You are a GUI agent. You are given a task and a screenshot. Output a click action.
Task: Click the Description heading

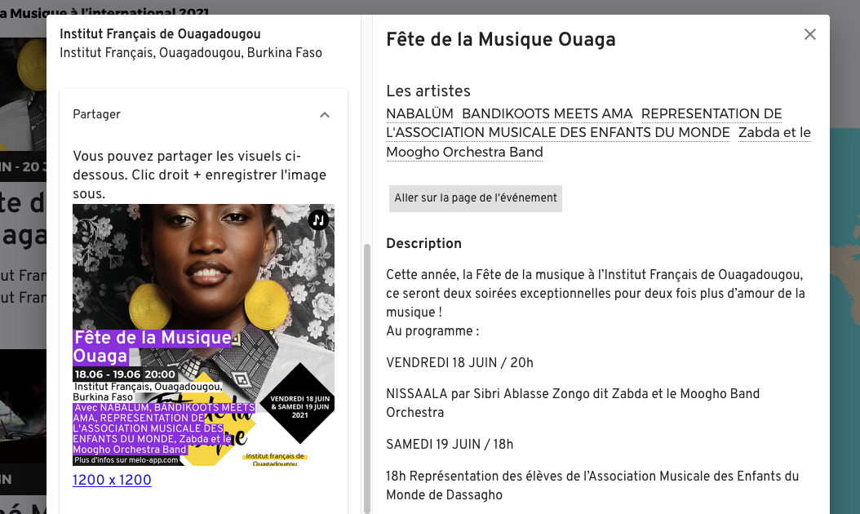point(423,243)
